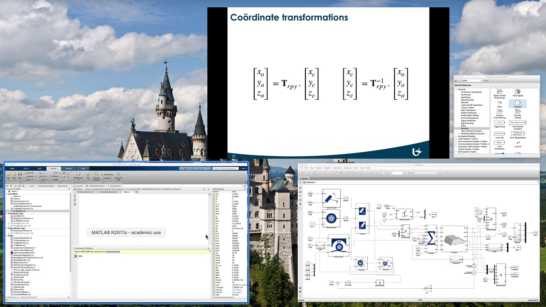Click the Sigma sum subsystem block

pyautogui.click(x=431, y=239)
